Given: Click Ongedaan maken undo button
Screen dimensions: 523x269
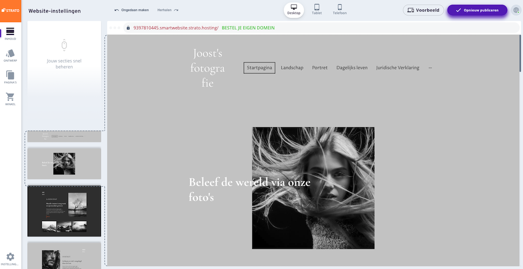Looking at the screenshot, I should tap(131, 10).
